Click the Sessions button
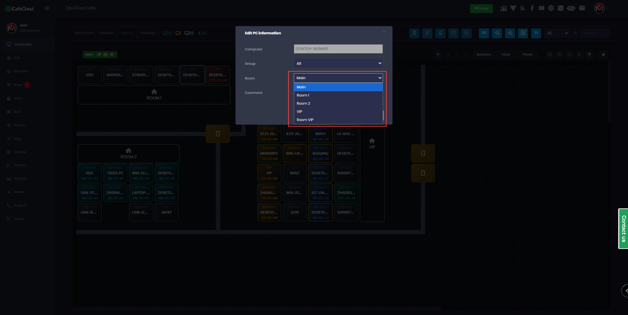Image resolution: width=628 pixels, height=315 pixels. [x=483, y=55]
